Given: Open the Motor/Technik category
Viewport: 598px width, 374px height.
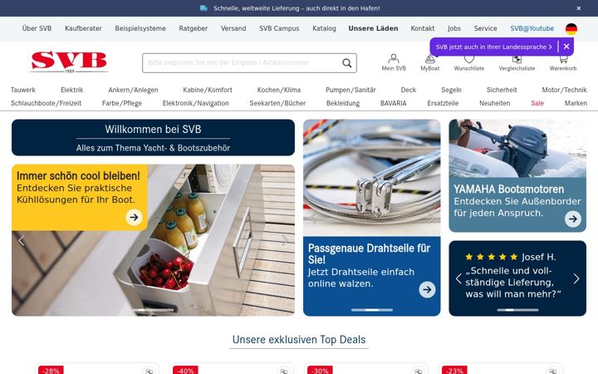Looking at the screenshot, I should (564, 90).
